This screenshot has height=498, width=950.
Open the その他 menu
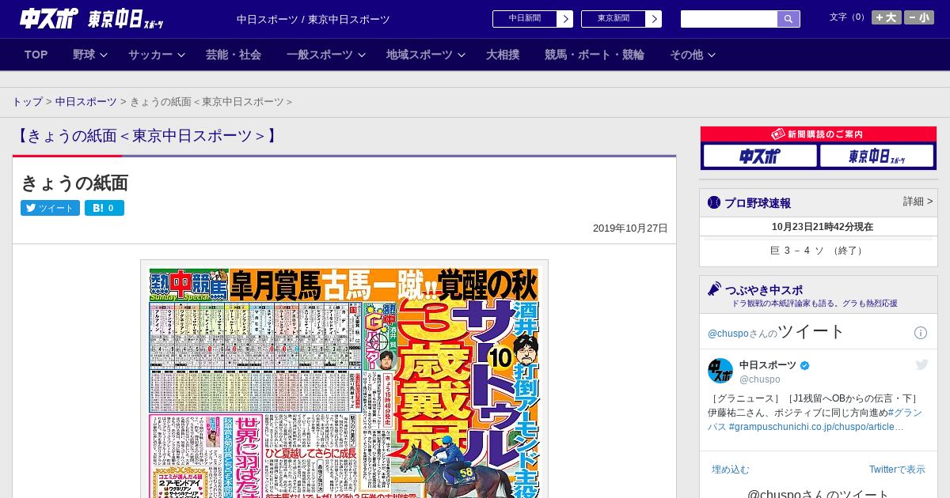click(x=686, y=55)
